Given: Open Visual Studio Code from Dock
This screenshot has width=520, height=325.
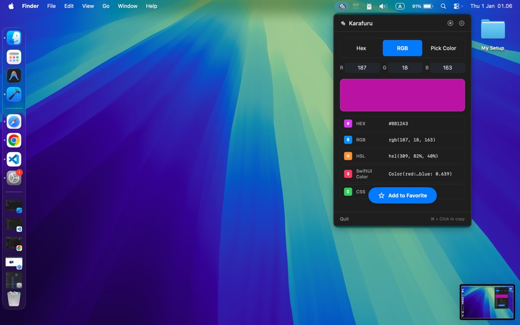Looking at the screenshot, I should pos(14,160).
